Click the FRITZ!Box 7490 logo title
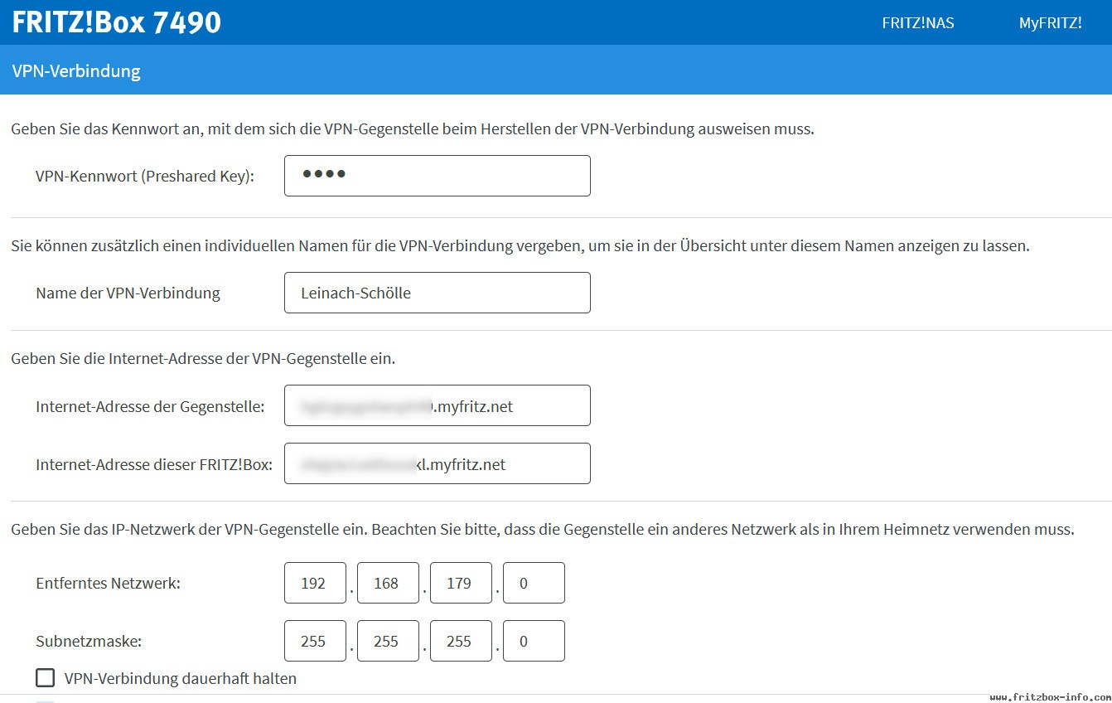The image size is (1112, 703). coord(117,22)
